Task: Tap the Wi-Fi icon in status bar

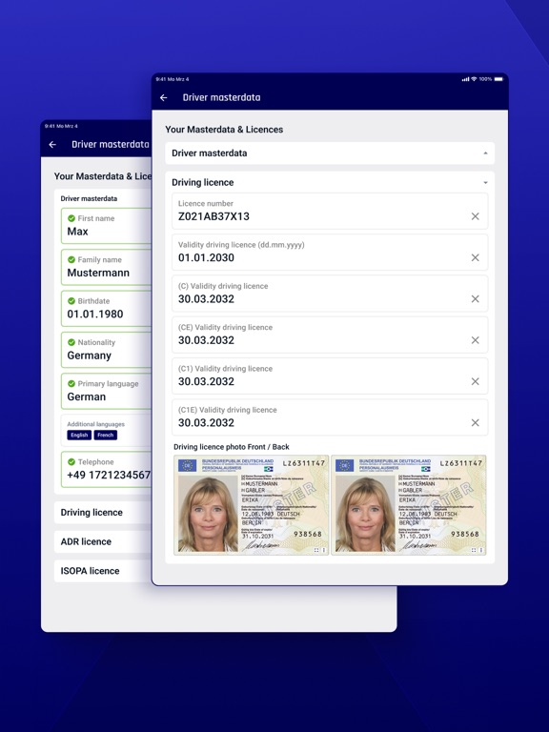Action: coord(474,79)
